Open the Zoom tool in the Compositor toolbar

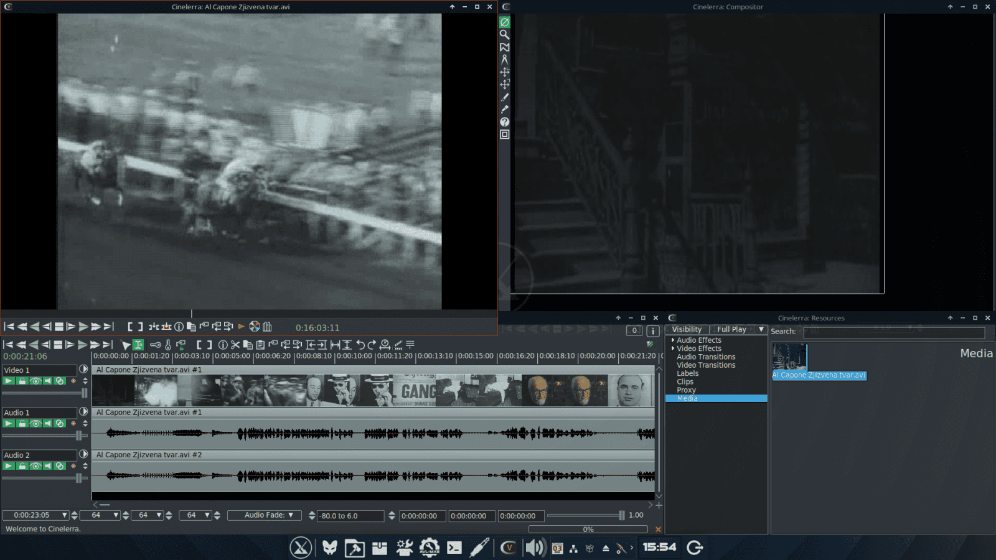(x=505, y=35)
